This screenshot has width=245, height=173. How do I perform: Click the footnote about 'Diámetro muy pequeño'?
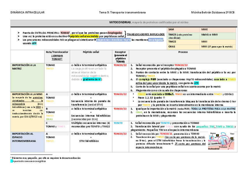pyautogui.click(x=46, y=158)
